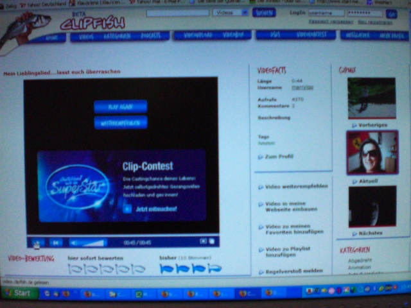Click the green globe system tray icon
This screenshot has width=411, height=308.
pos(354,289)
